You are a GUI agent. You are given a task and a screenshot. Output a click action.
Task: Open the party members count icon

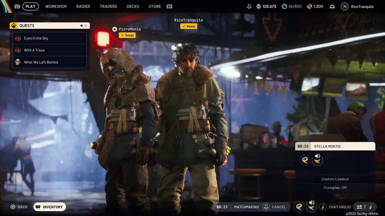(x=361, y=207)
